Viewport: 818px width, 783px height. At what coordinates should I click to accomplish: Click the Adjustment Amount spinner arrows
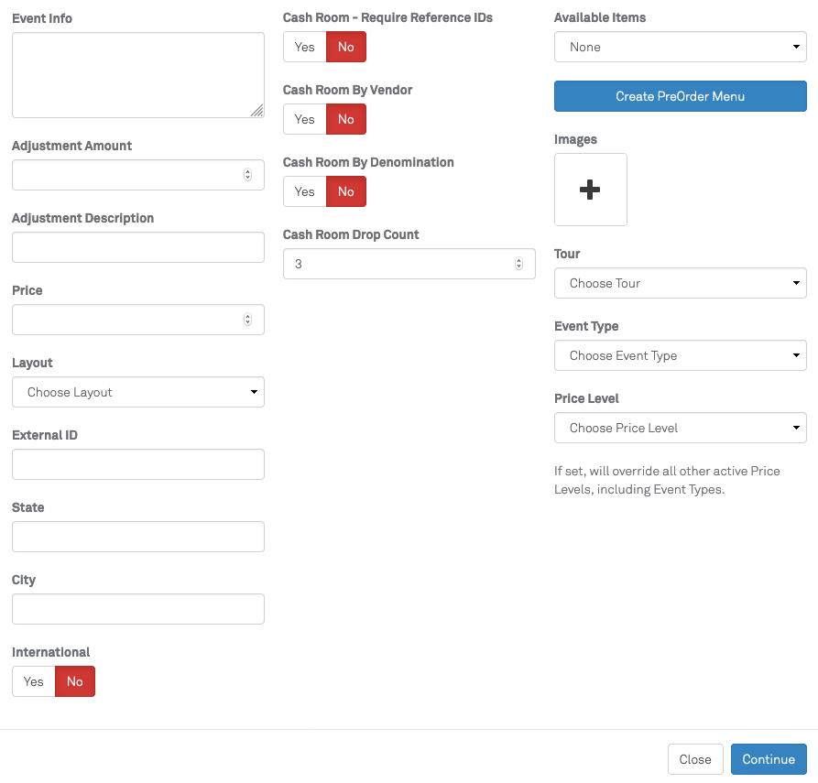247,175
